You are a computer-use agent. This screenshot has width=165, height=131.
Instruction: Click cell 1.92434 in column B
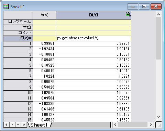pos(93,49)
